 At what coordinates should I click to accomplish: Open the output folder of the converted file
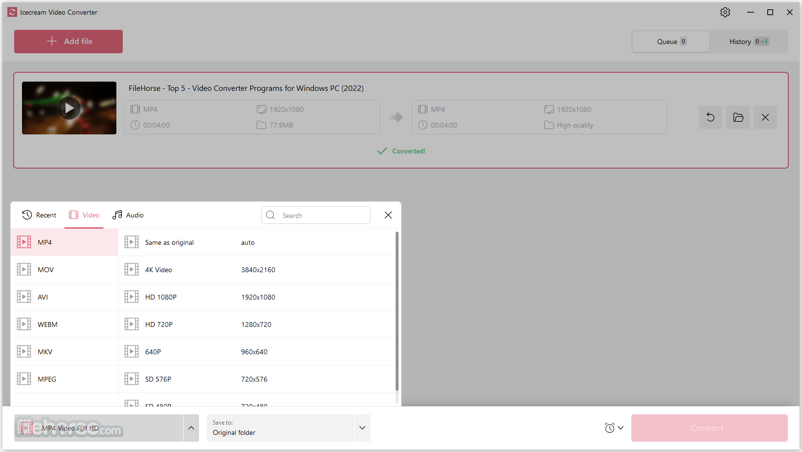[738, 117]
